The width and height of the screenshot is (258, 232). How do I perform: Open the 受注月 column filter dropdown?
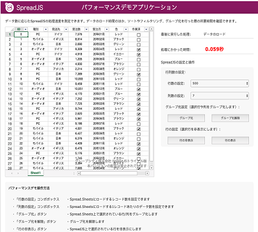(107, 30)
